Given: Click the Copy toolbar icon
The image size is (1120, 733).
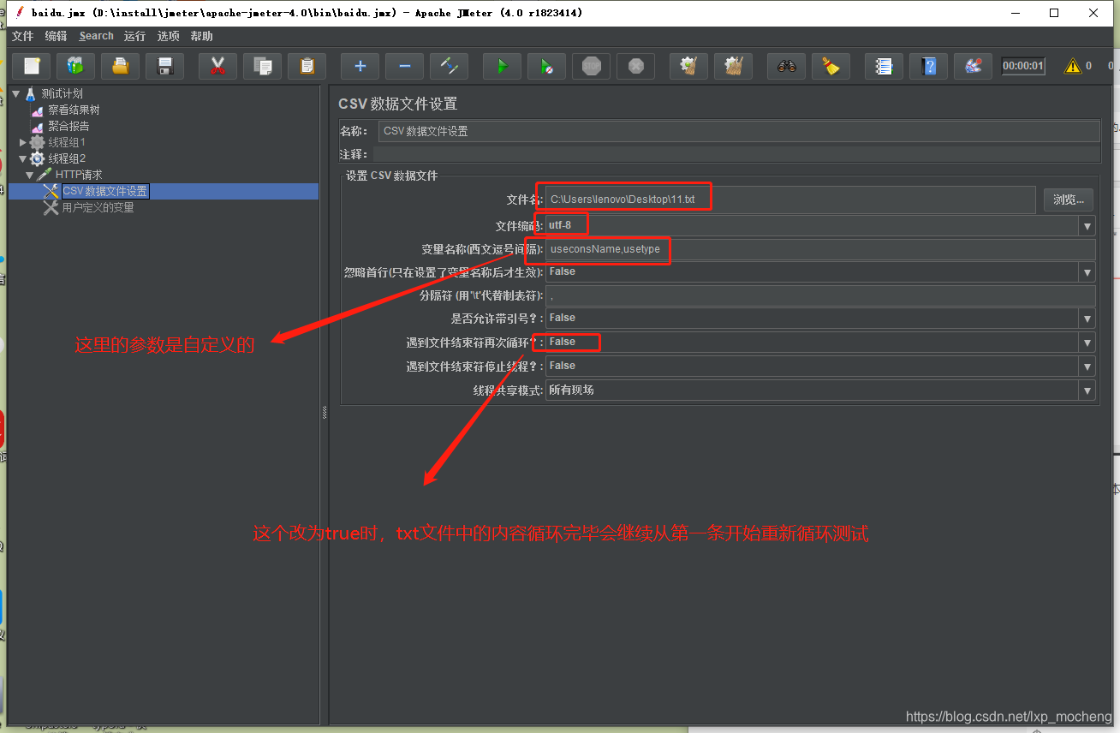Looking at the screenshot, I should point(262,66).
